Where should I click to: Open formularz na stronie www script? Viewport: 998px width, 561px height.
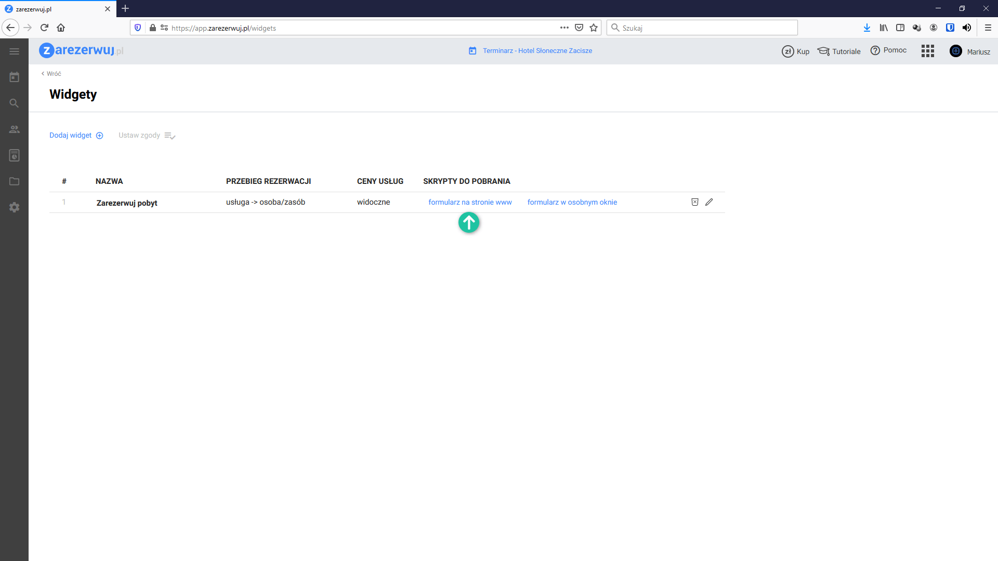pyautogui.click(x=470, y=202)
